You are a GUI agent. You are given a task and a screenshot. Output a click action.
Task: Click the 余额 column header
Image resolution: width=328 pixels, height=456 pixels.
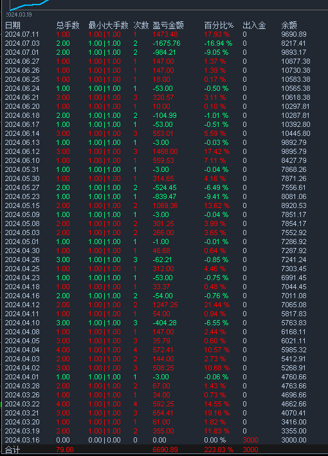pyautogui.click(x=289, y=25)
